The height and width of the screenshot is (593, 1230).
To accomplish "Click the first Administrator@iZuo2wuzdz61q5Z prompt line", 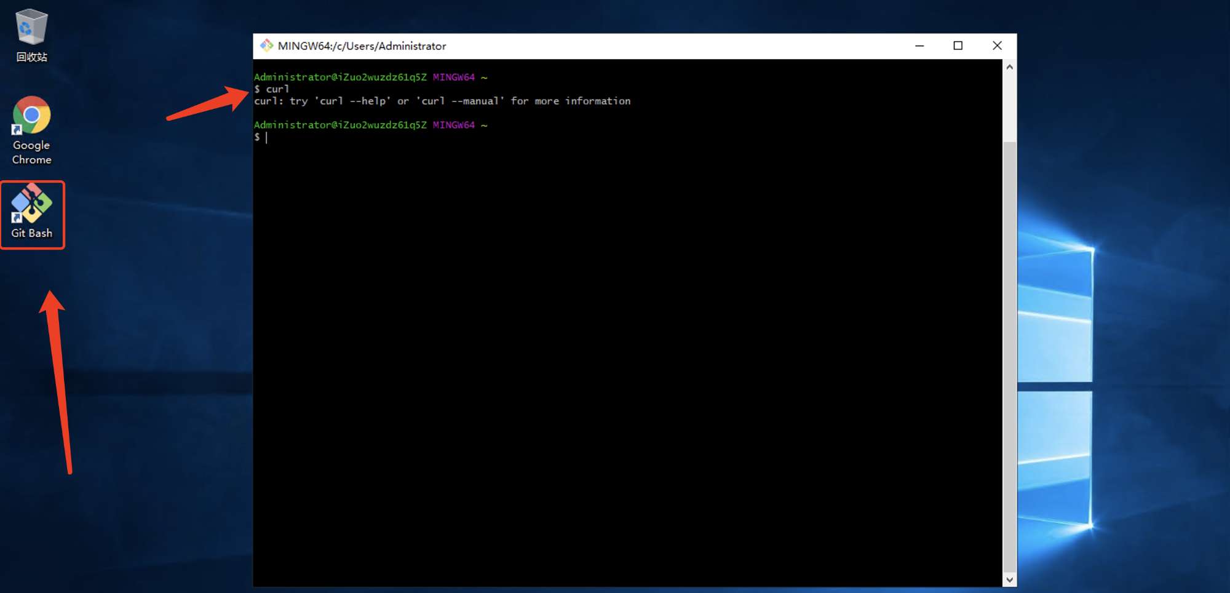I will click(x=339, y=77).
